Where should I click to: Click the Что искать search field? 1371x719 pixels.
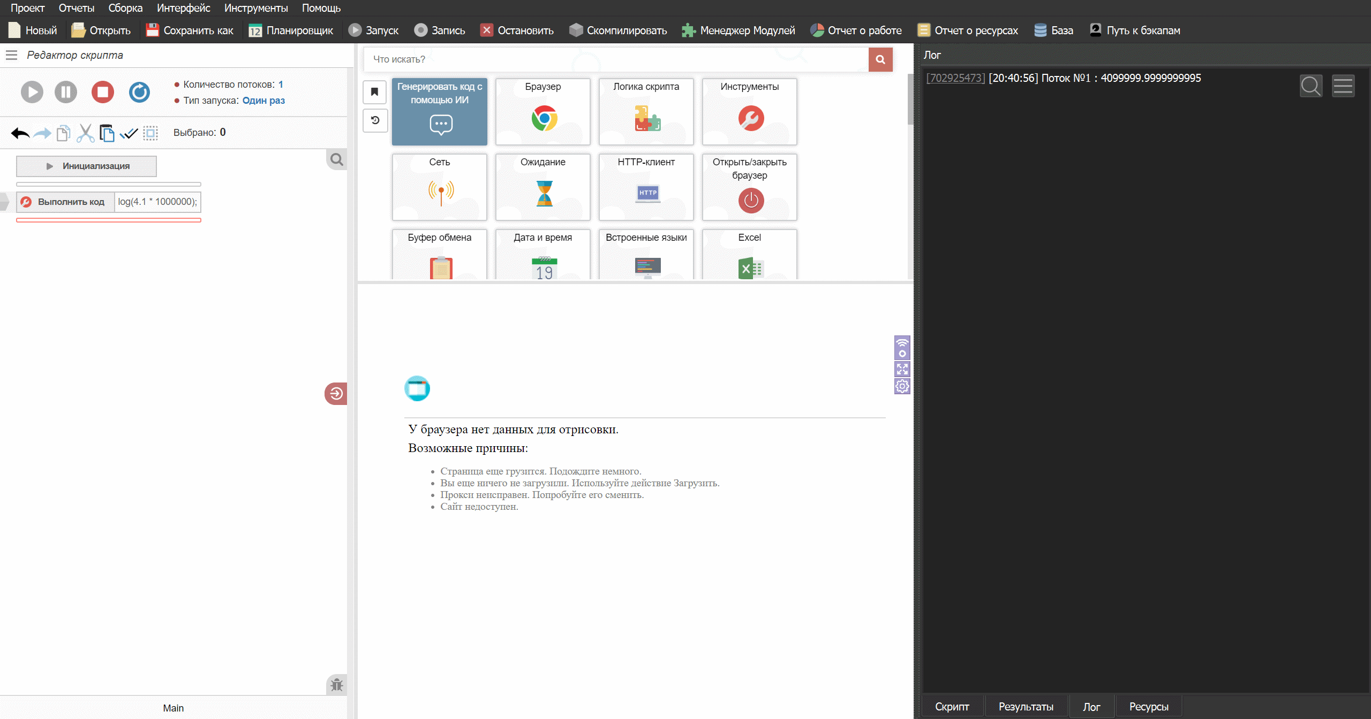[x=616, y=59]
